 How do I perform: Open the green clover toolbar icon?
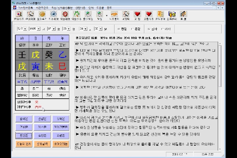pyautogui.click(x=76, y=14)
